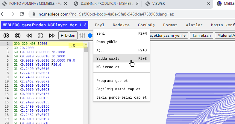Click the 'Tam ekran' button
This screenshot has width=235, height=124.
click(201, 36)
